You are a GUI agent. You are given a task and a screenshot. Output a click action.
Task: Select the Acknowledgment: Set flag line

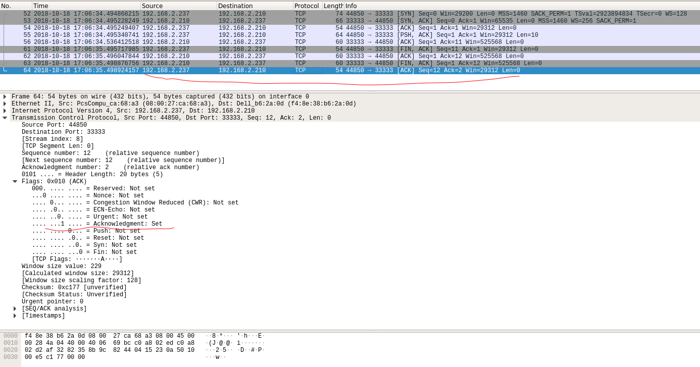tap(97, 224)
